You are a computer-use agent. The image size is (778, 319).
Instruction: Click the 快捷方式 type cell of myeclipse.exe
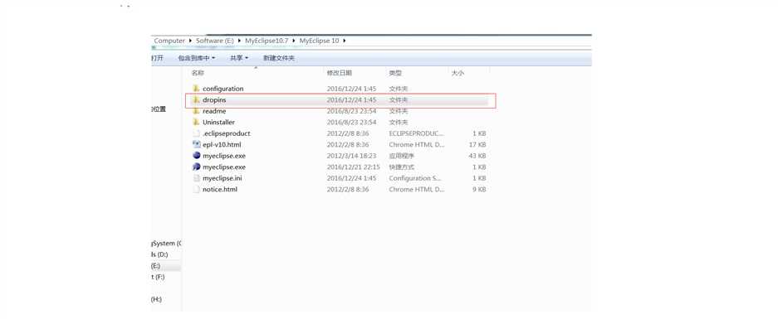(x=402, y=167)
